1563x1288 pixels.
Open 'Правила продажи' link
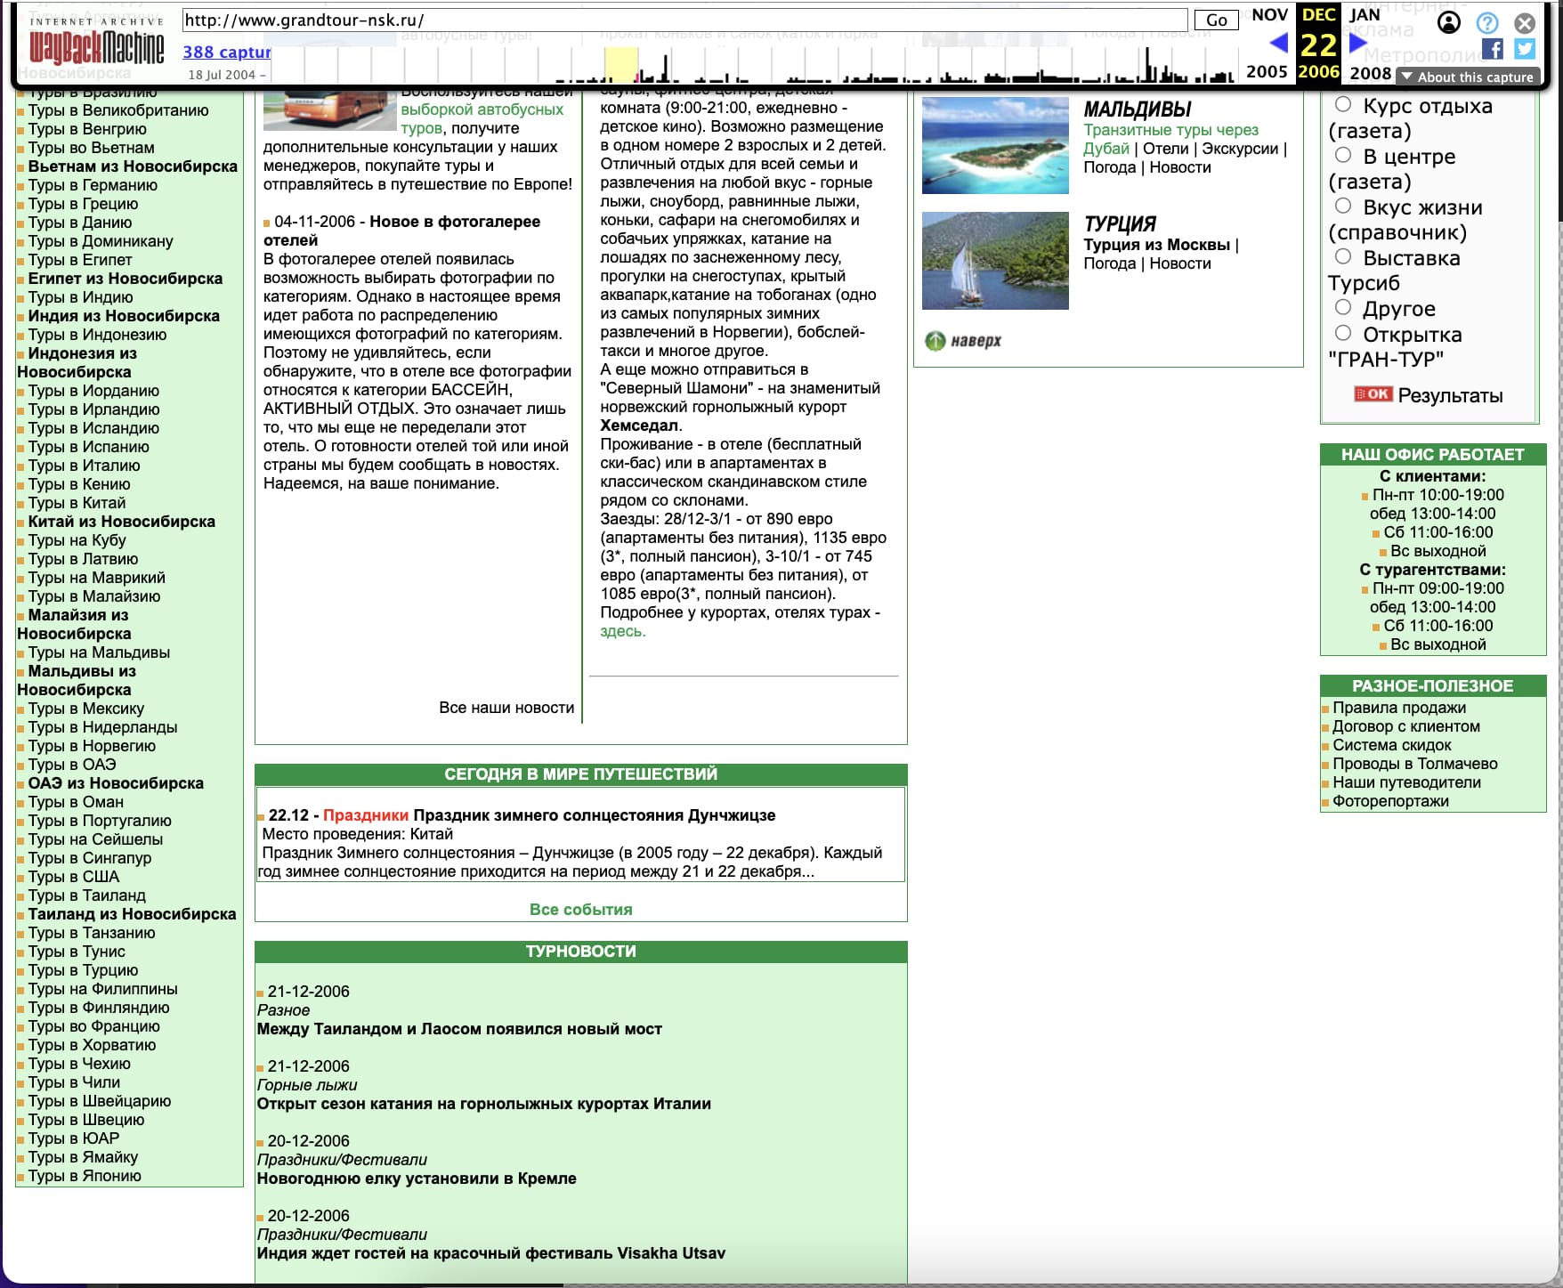(1399, 708)
